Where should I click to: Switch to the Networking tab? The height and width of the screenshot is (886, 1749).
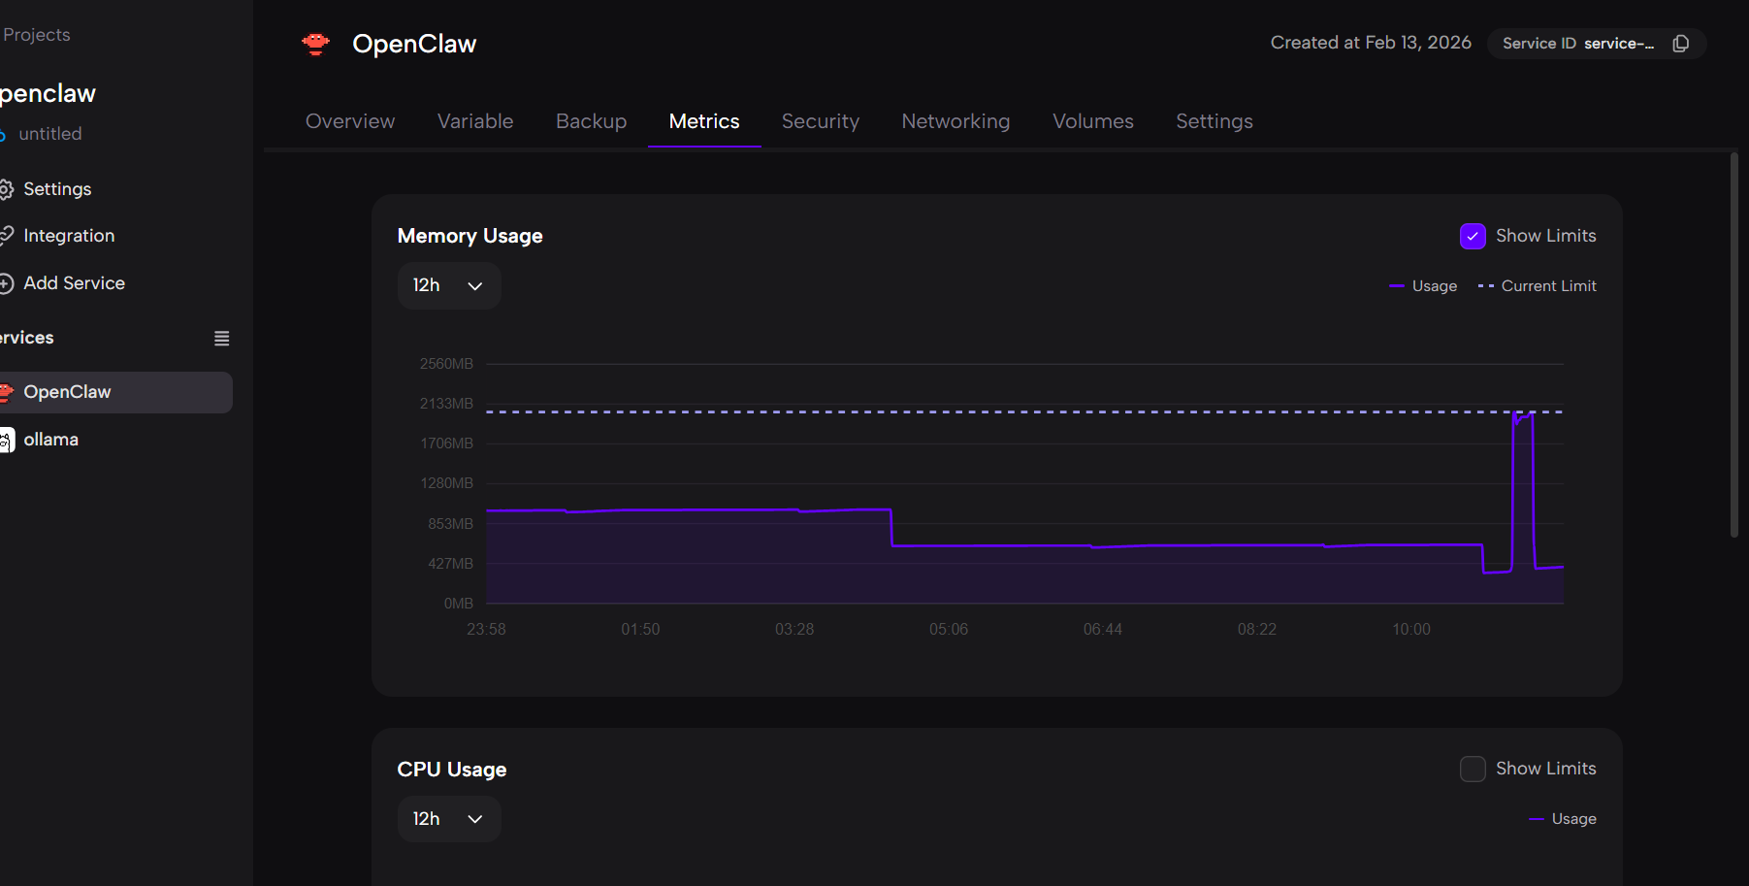(955, 121)
